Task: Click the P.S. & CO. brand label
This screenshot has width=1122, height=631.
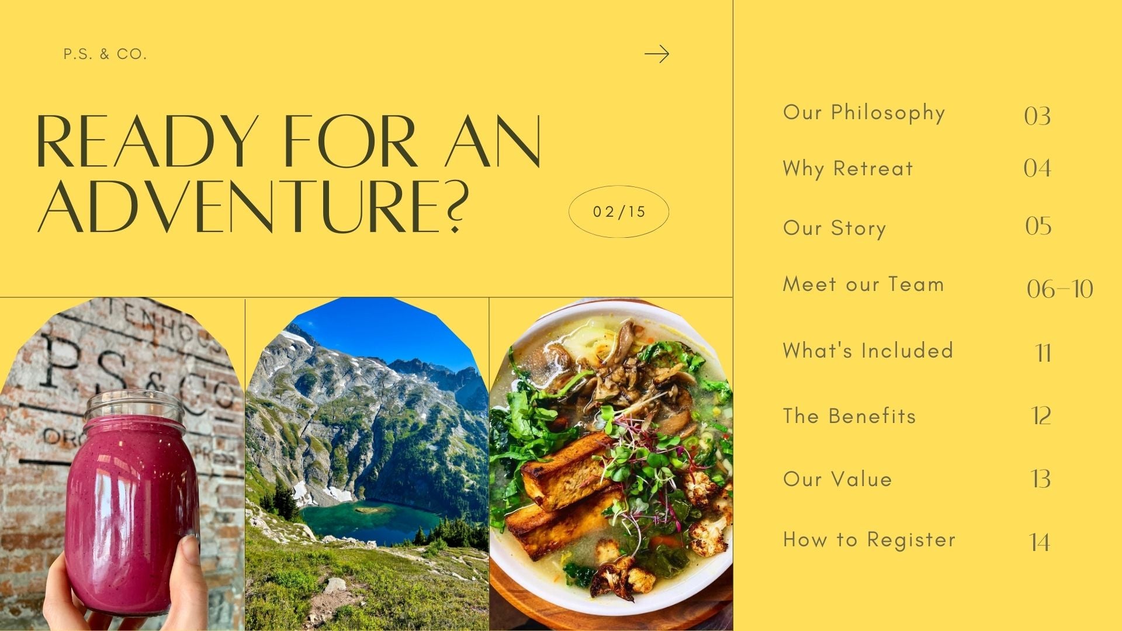Action: click(105, 54)
